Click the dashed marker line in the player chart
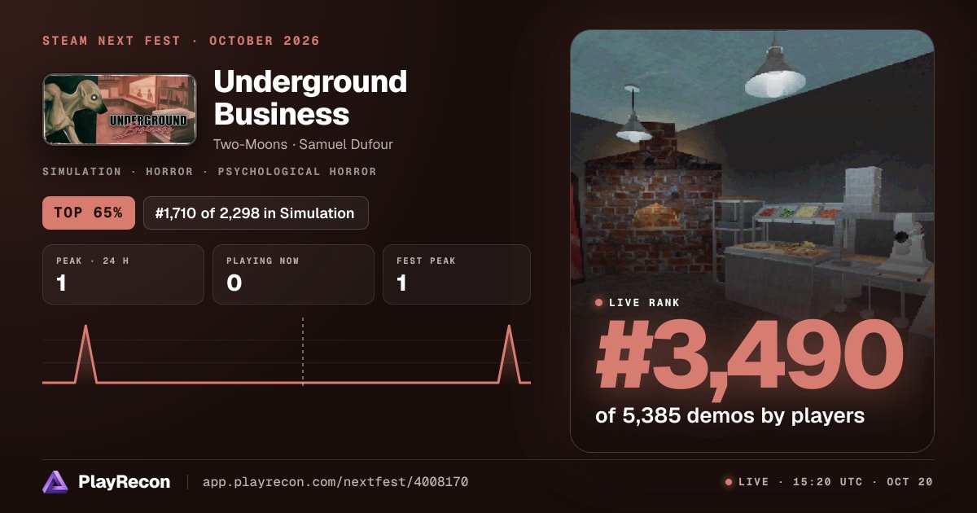Image resolution: width=977 pixels, height=513 pixels. [303, 350]
